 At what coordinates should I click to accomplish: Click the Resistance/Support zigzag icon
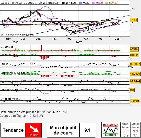pos(111,130)
